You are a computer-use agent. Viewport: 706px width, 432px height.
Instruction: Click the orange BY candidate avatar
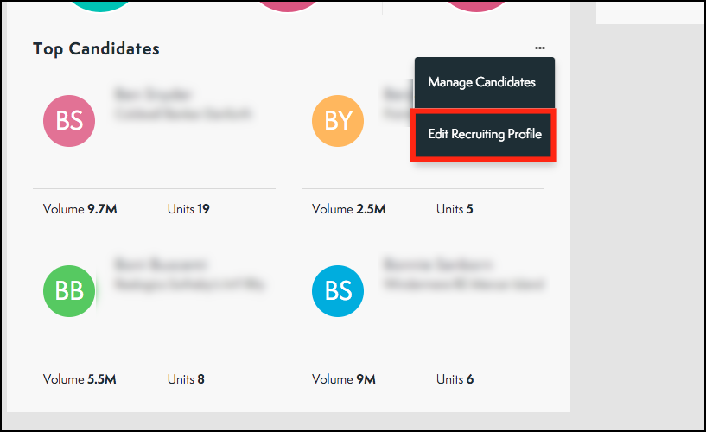[x=338, y=121]
